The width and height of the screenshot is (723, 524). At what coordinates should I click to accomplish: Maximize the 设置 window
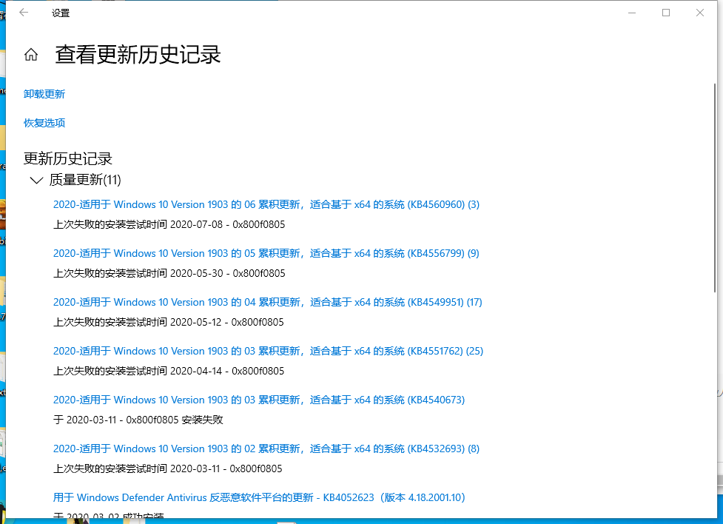point(666,13)
